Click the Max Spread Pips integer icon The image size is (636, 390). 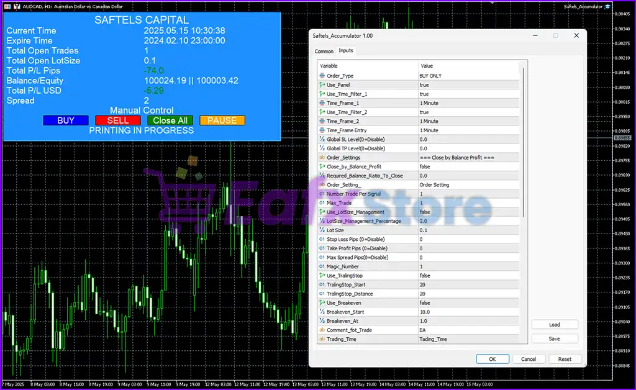click(322, 258)
